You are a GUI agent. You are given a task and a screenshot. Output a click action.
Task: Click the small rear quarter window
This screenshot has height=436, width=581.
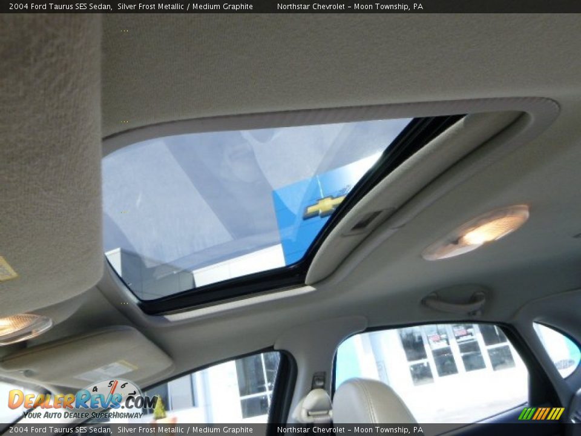(557, 349)
